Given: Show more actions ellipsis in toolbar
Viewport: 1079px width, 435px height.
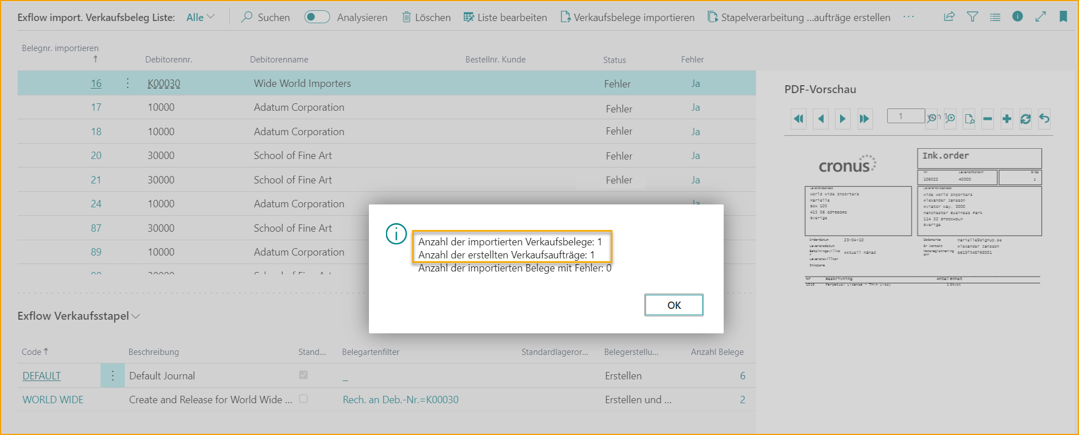Looking at the screenshot, I should coord(909,17).
